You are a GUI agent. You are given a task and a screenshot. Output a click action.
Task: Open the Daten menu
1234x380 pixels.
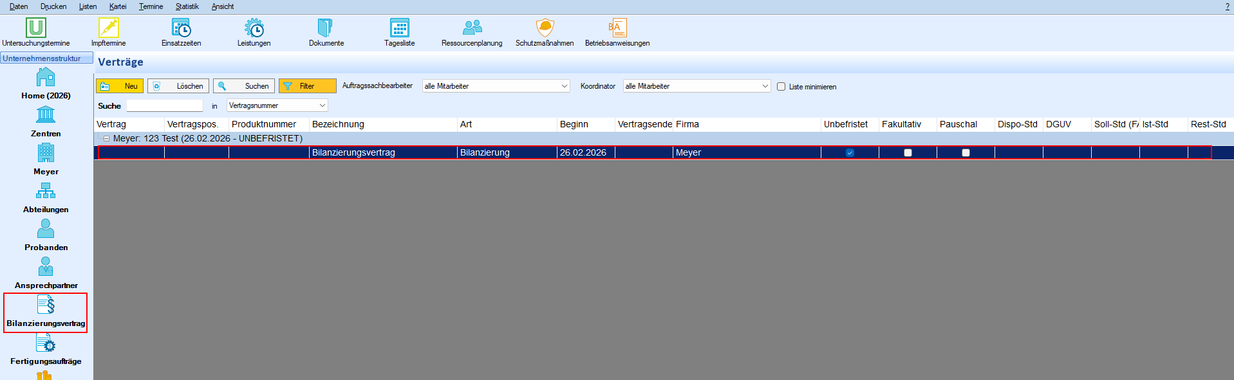coord(19,6)
